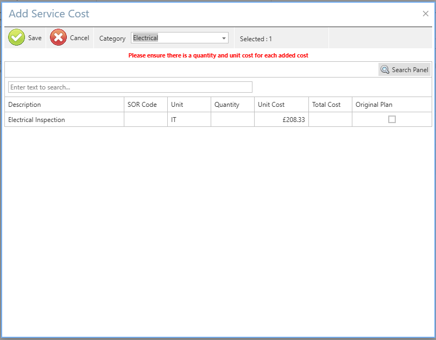Close the Add Service Cost dialog
The image size is (436, 340).
pos(426,14)
